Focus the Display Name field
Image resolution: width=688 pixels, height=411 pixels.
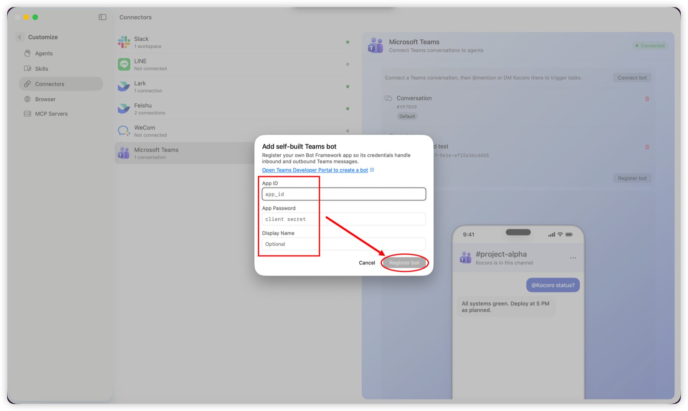[344, 244]
